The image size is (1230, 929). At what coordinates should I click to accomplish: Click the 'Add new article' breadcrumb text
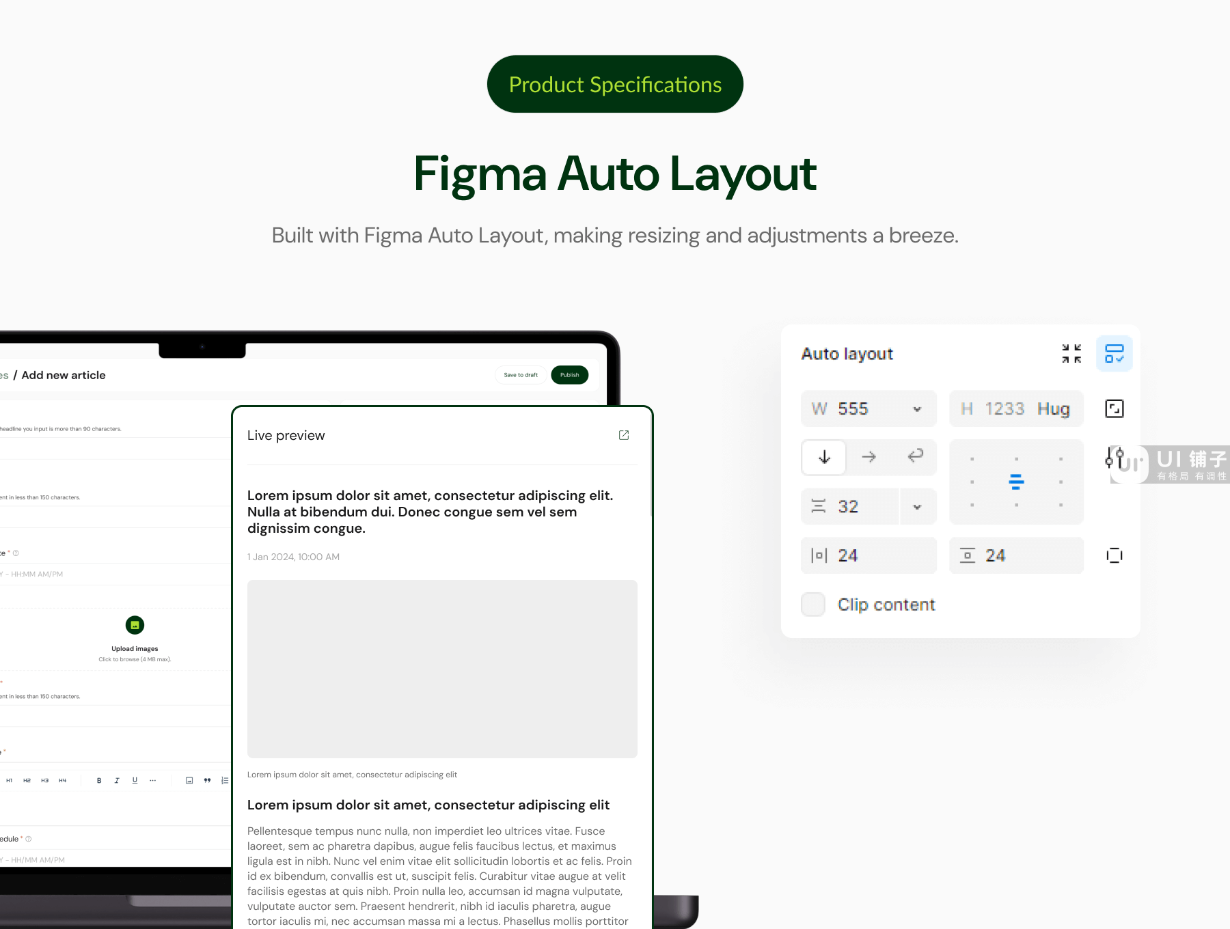(64, 375)
